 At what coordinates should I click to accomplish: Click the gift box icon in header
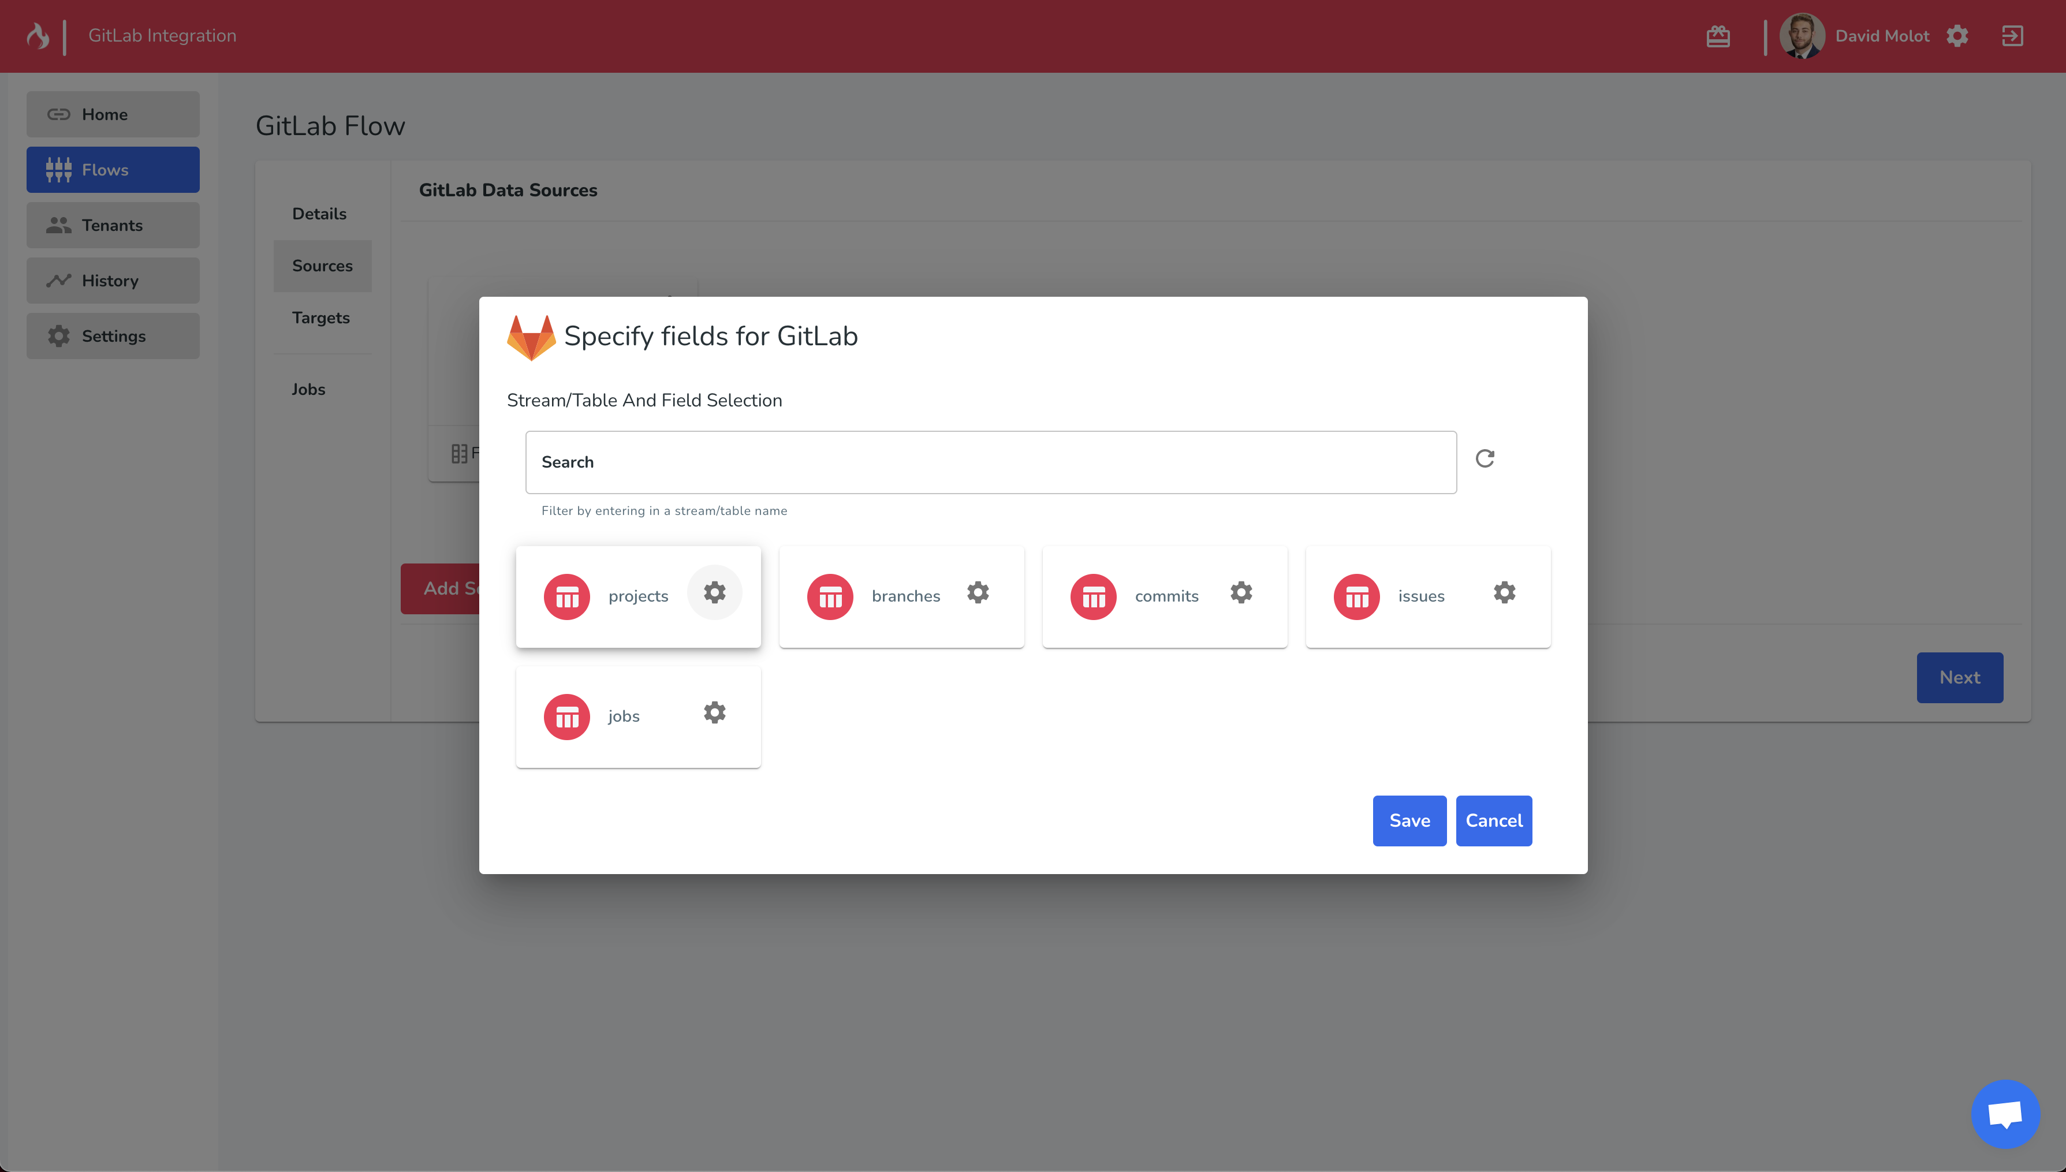click(x=1717, y=36)
